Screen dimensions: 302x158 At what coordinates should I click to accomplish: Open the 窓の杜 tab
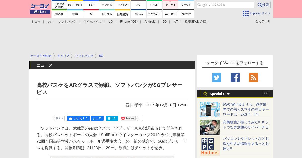pos(59,14)
